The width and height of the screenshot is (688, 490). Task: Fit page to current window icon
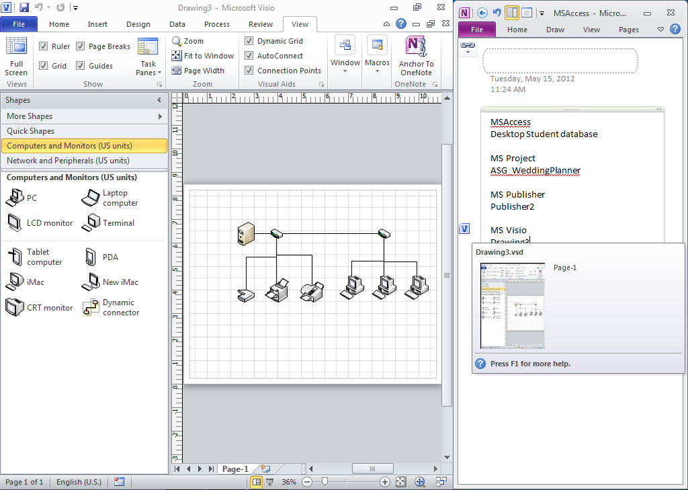pyautogui.click(x=400, y=482)
